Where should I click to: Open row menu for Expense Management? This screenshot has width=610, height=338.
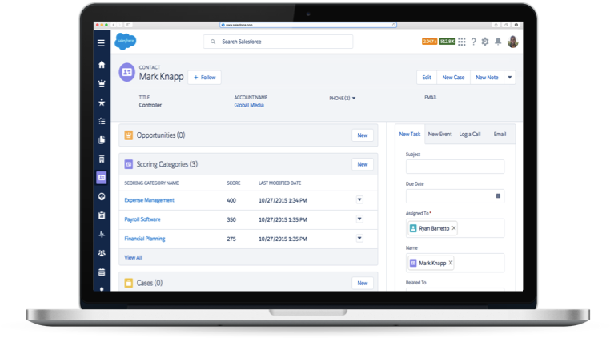(359, 199)
